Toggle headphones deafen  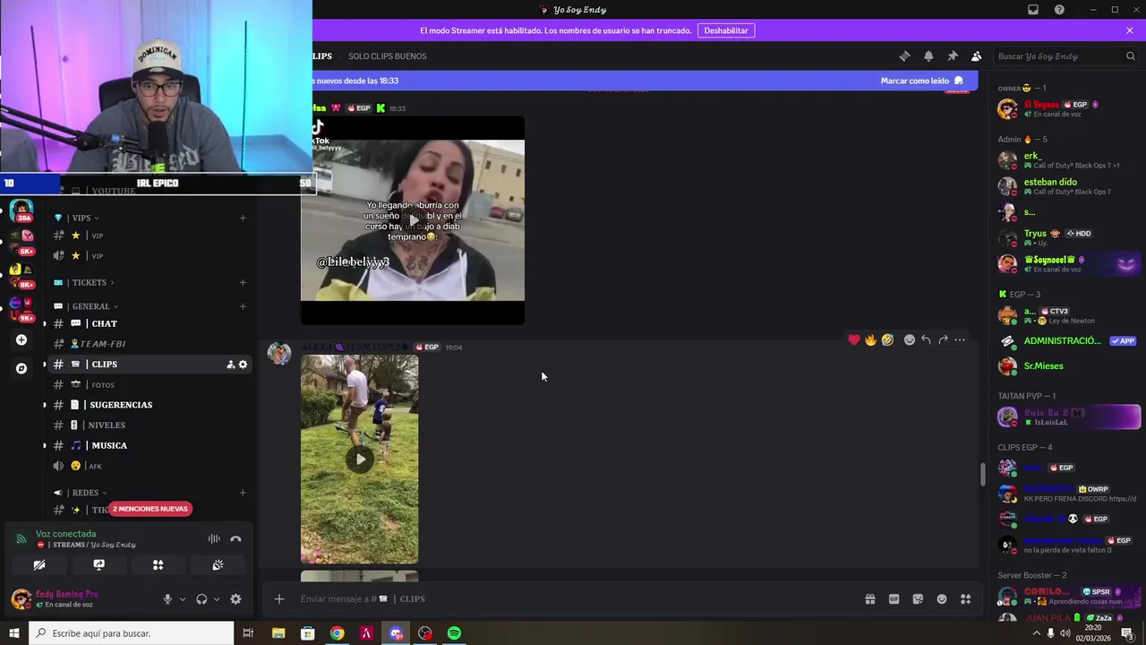tap(201, 599)
